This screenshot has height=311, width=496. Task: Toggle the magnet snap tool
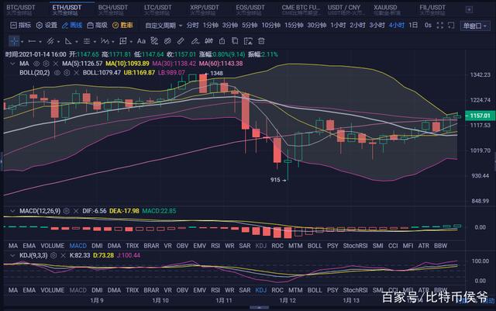click(x=208, y=41)
